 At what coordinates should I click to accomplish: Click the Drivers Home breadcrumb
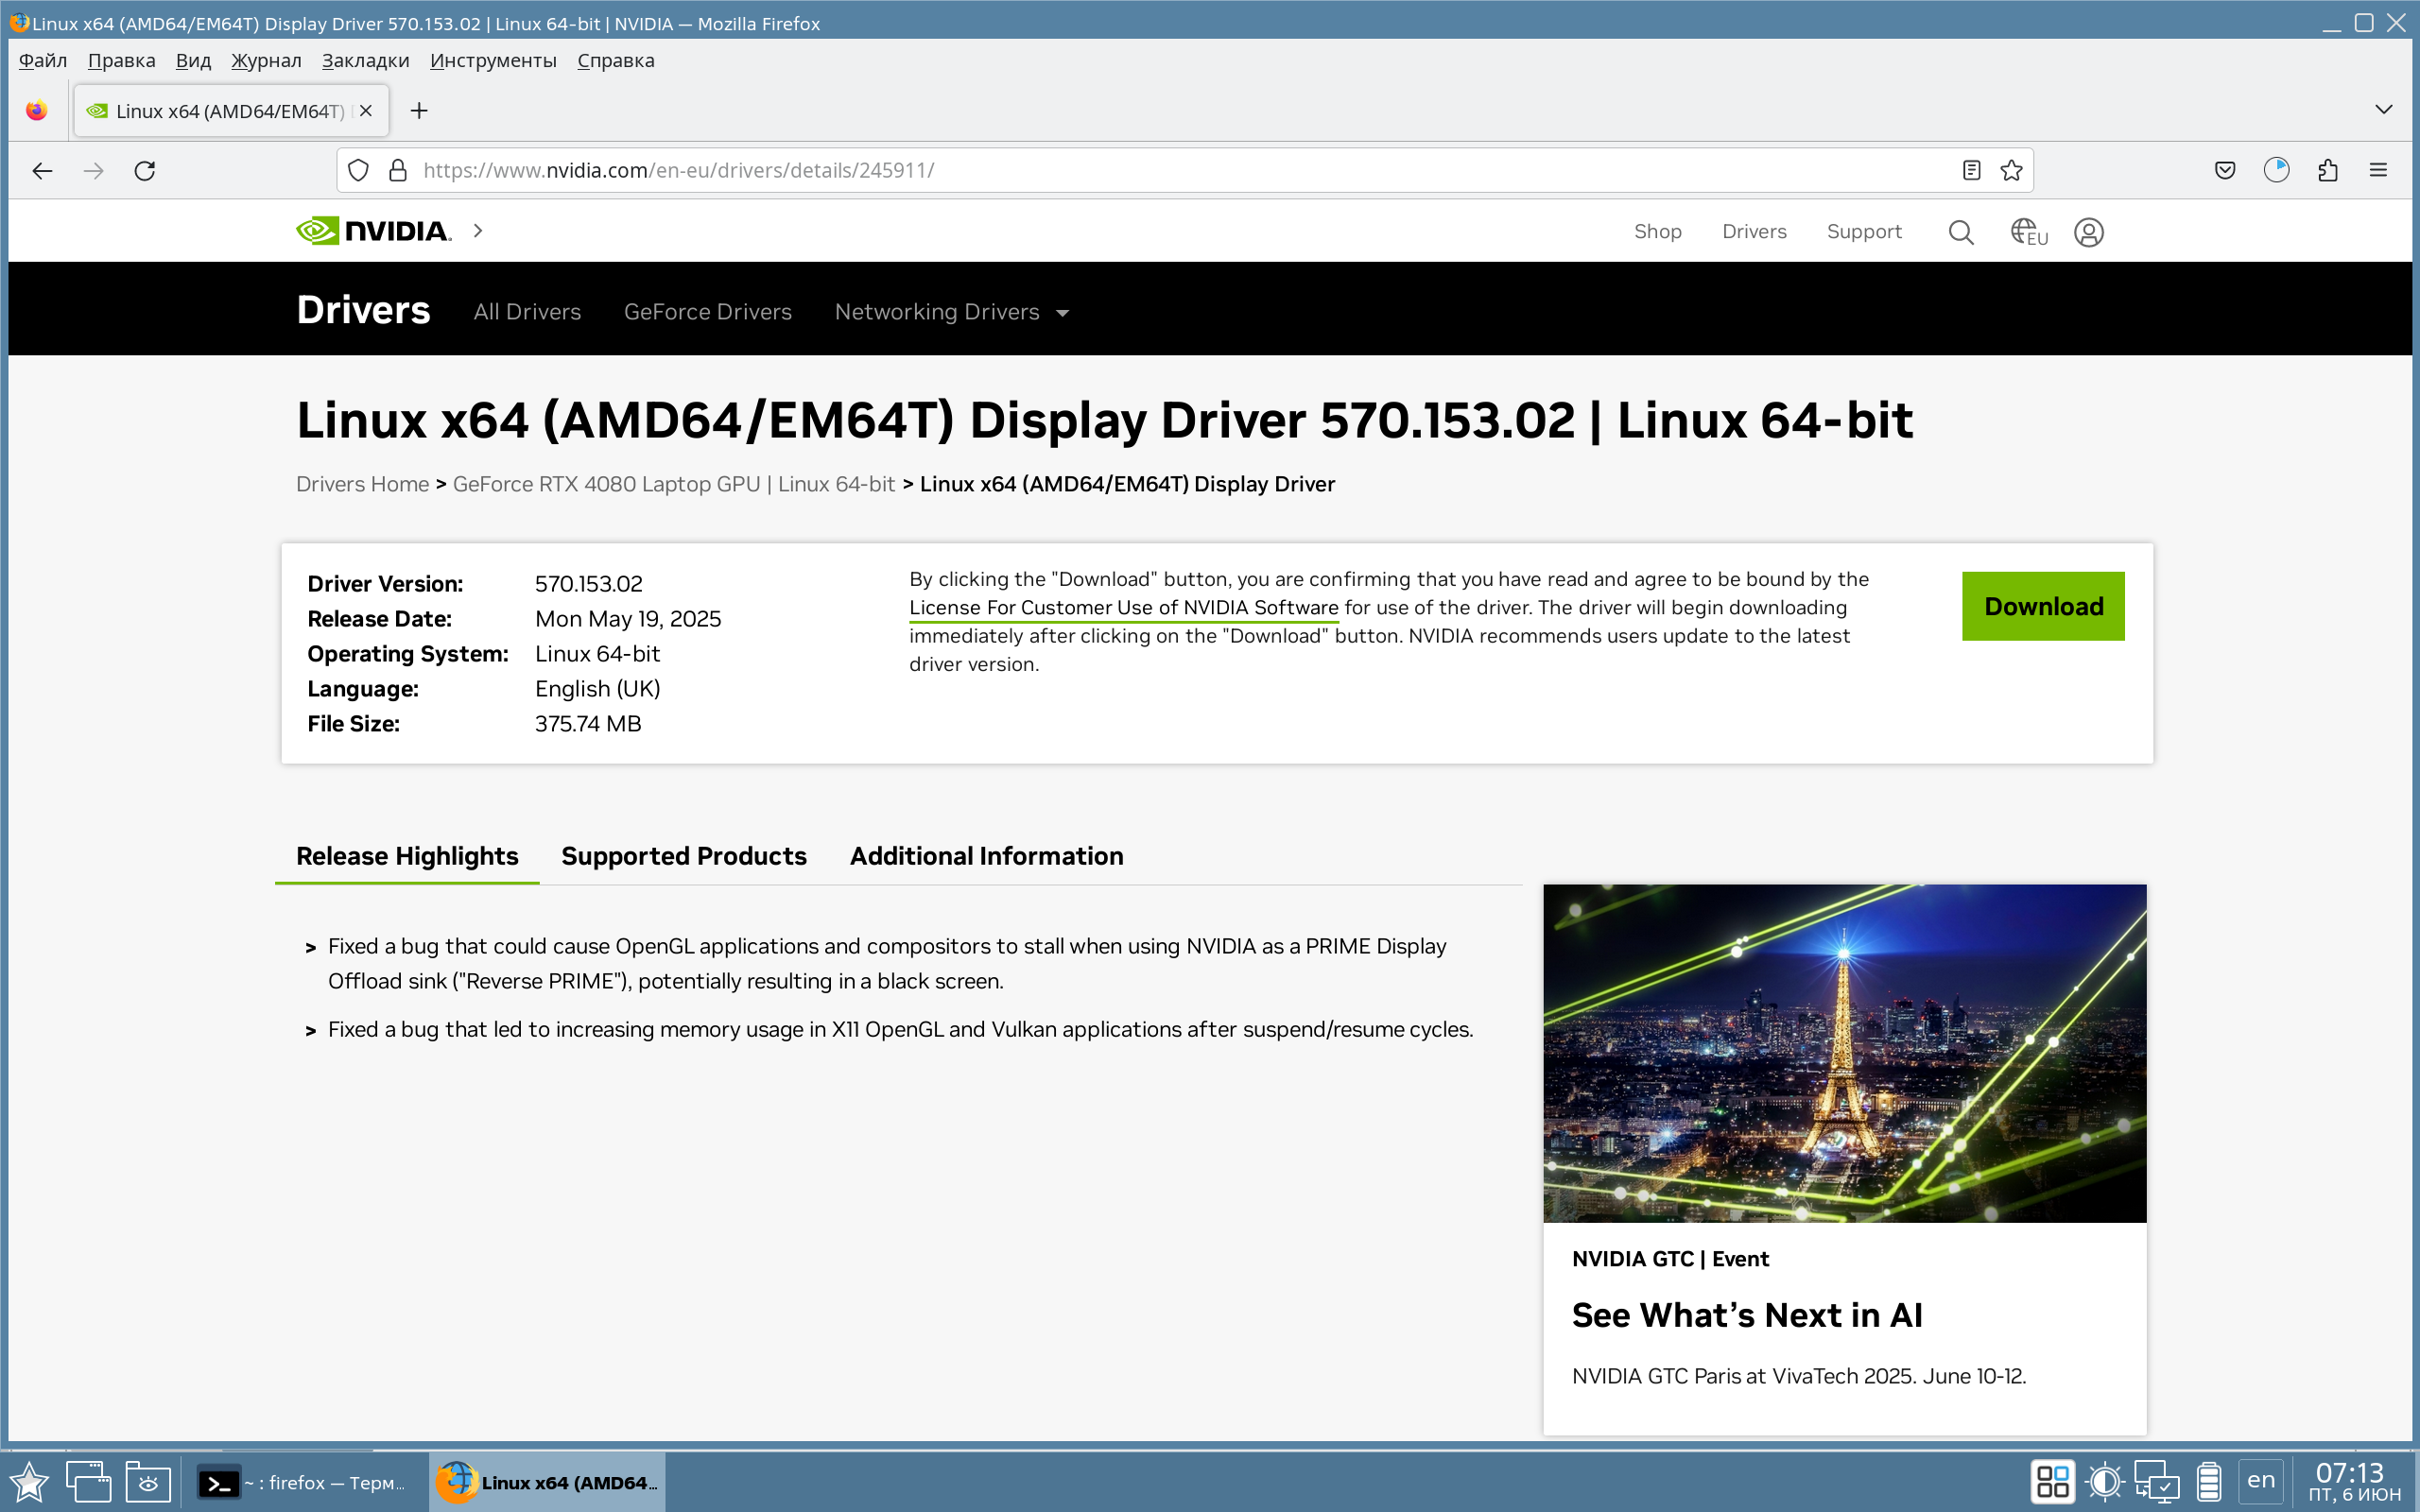click(362, 484)
